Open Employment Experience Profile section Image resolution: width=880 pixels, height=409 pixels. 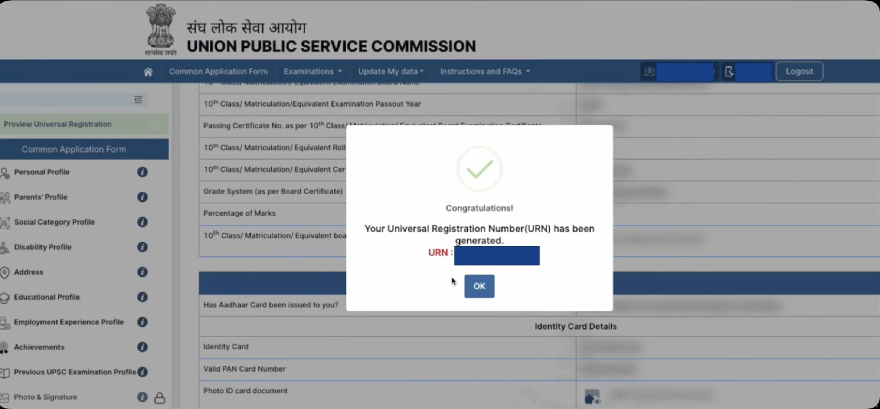pos(69,322)
